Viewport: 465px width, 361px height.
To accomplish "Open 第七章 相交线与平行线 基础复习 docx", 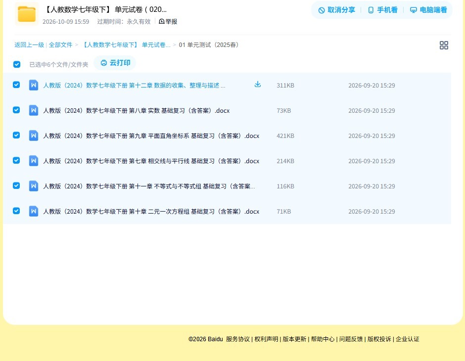I will tap(151, 161).
